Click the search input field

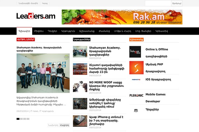pyautogui.click(x=158, y=3)
